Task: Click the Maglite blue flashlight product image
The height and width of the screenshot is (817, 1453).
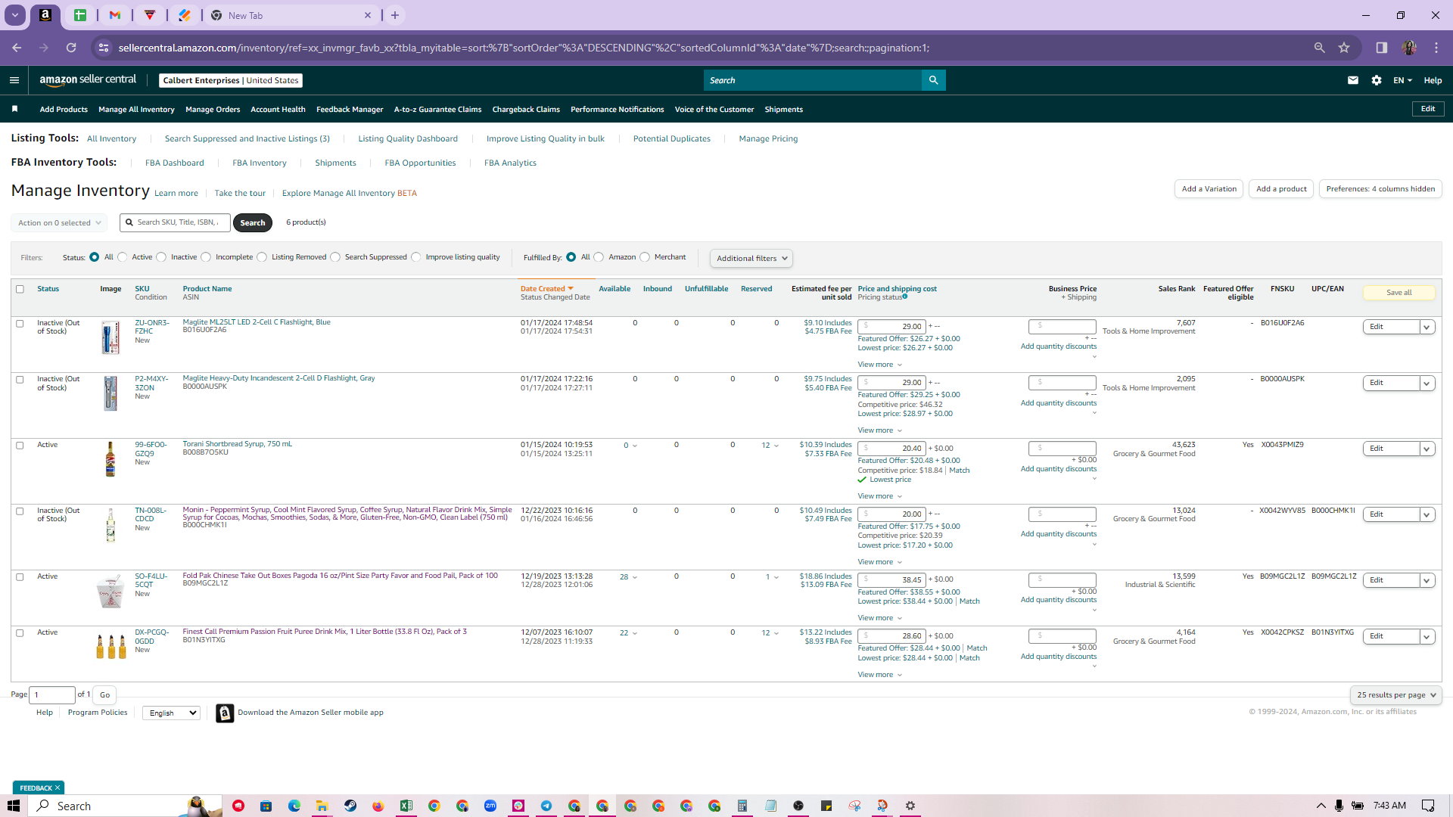Action: click(110, 337)
